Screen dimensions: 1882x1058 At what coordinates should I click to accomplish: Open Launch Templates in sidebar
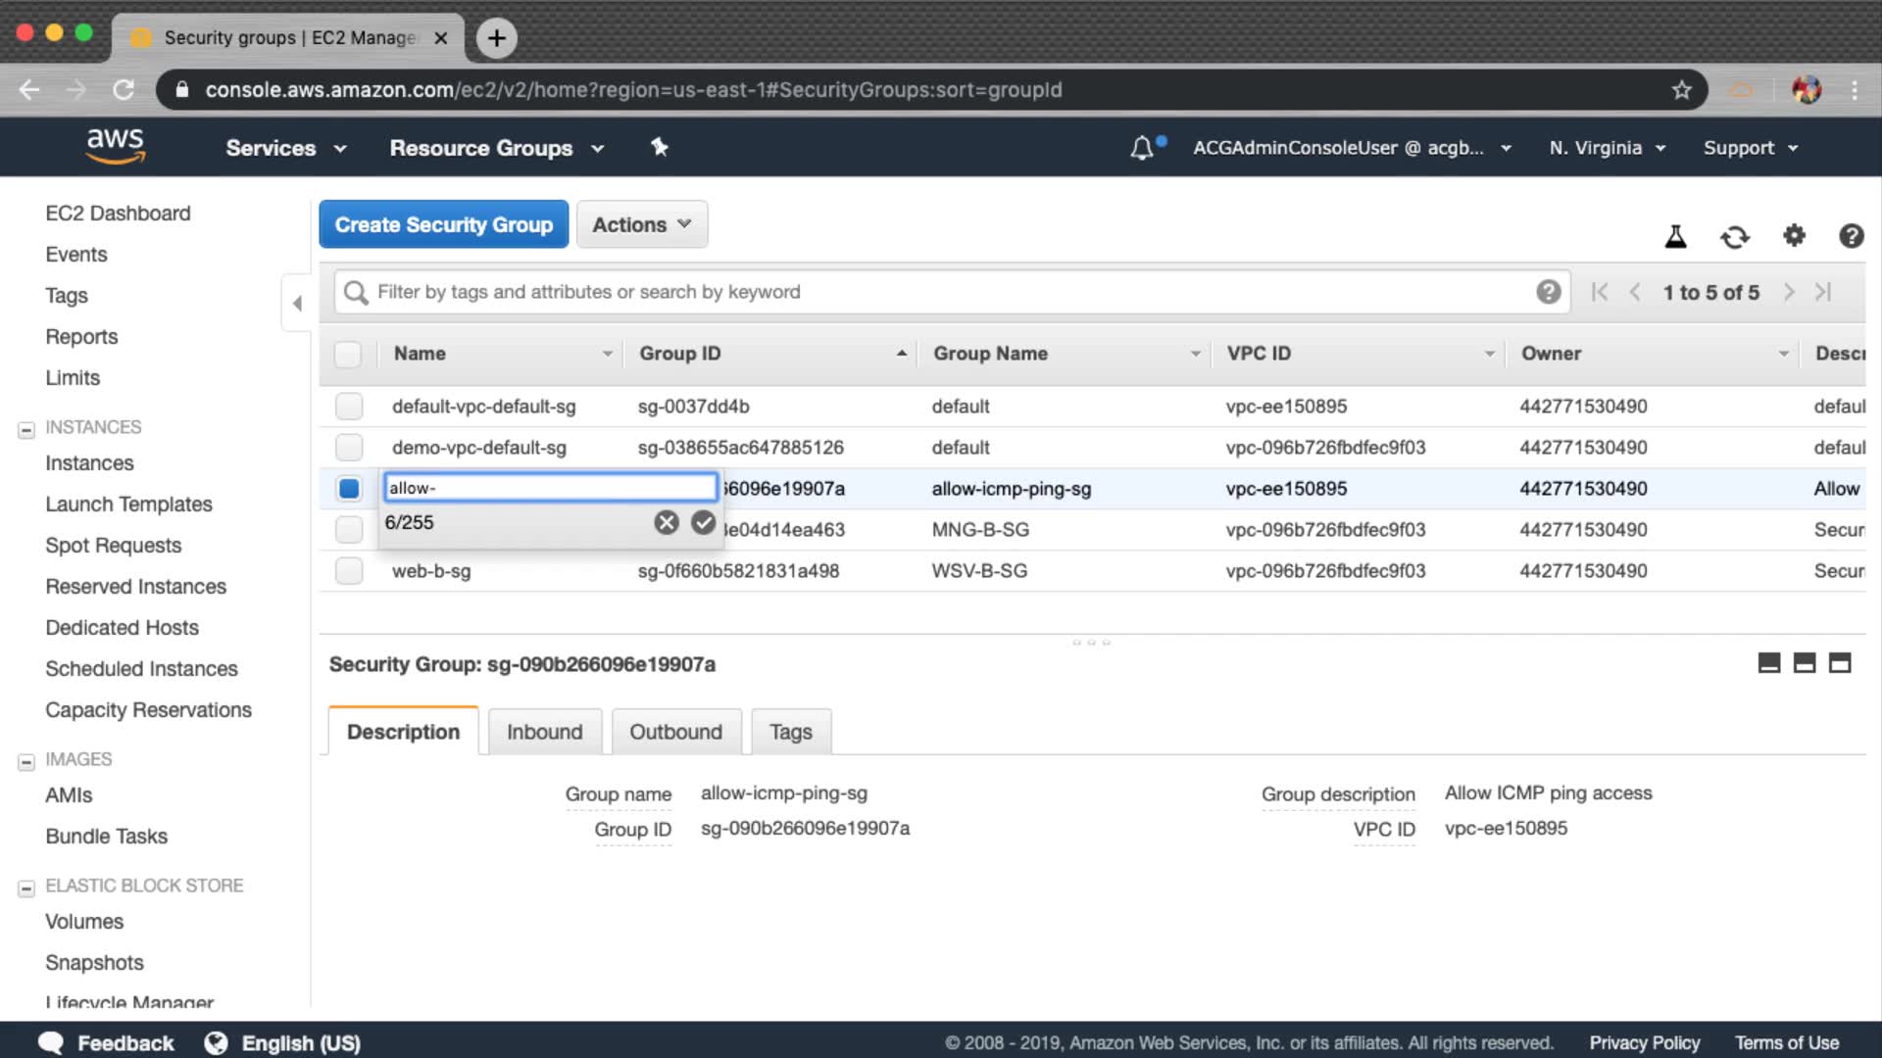128,504
